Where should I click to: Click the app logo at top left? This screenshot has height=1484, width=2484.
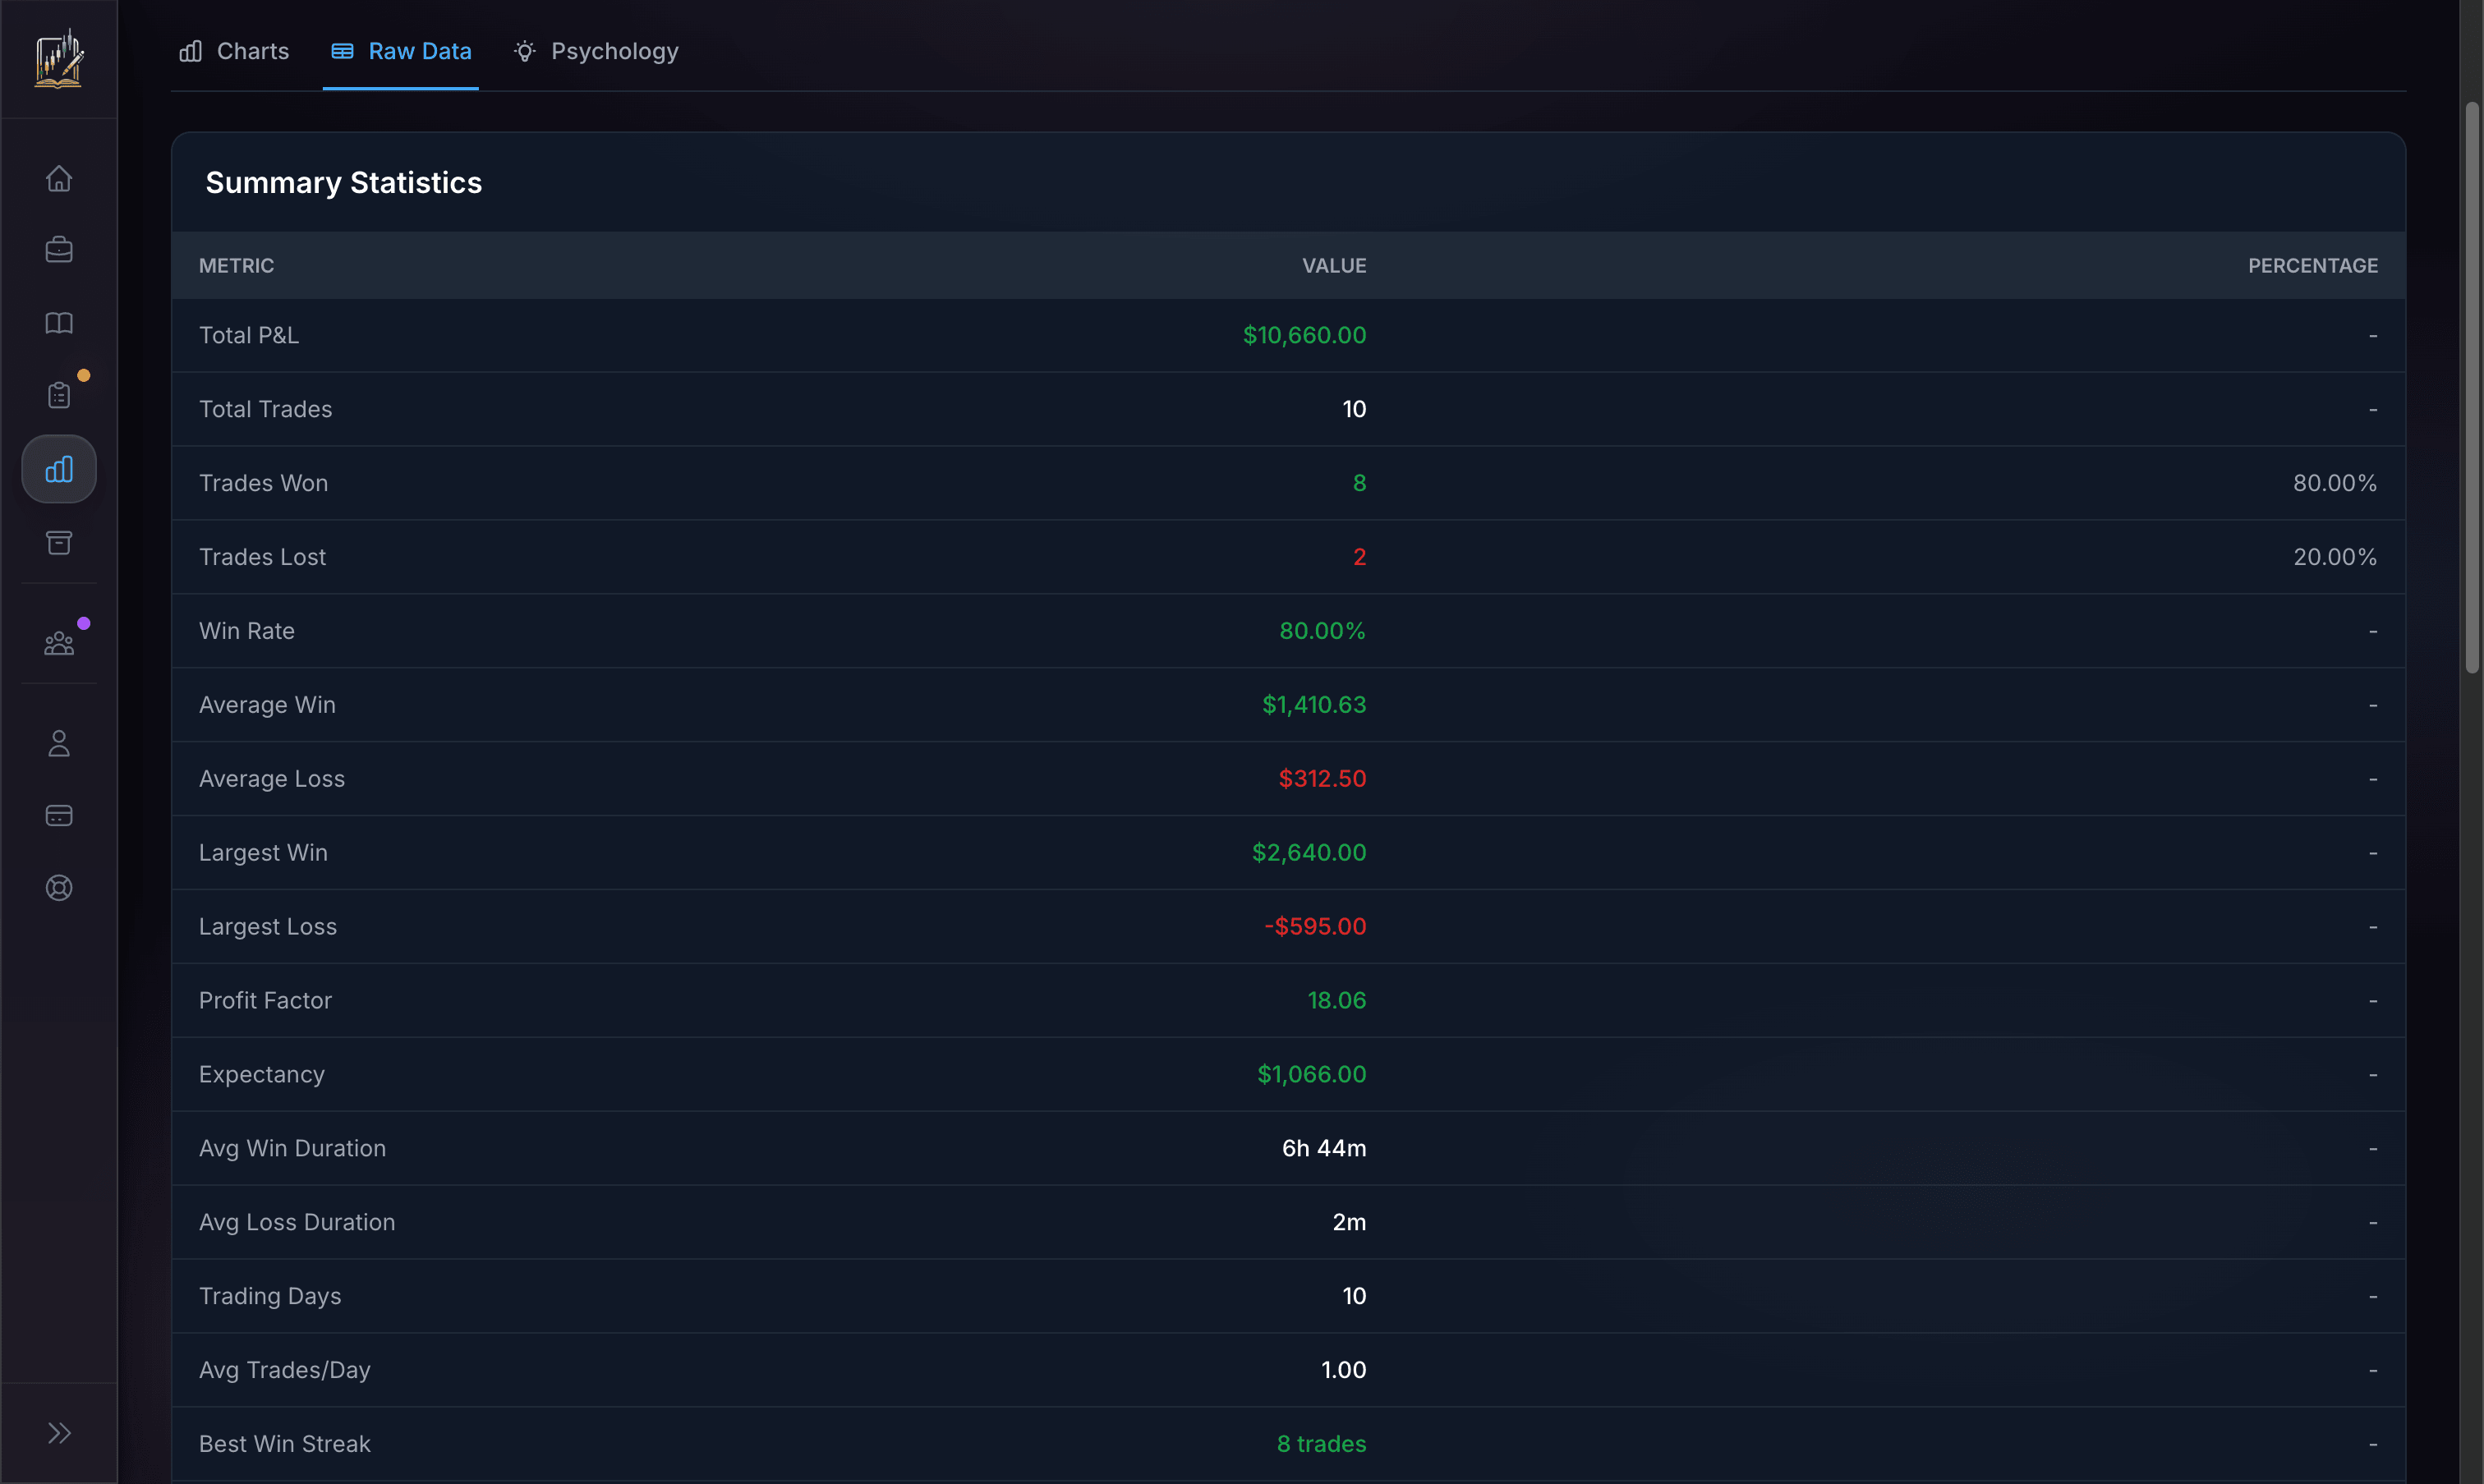tap(59, 59)
